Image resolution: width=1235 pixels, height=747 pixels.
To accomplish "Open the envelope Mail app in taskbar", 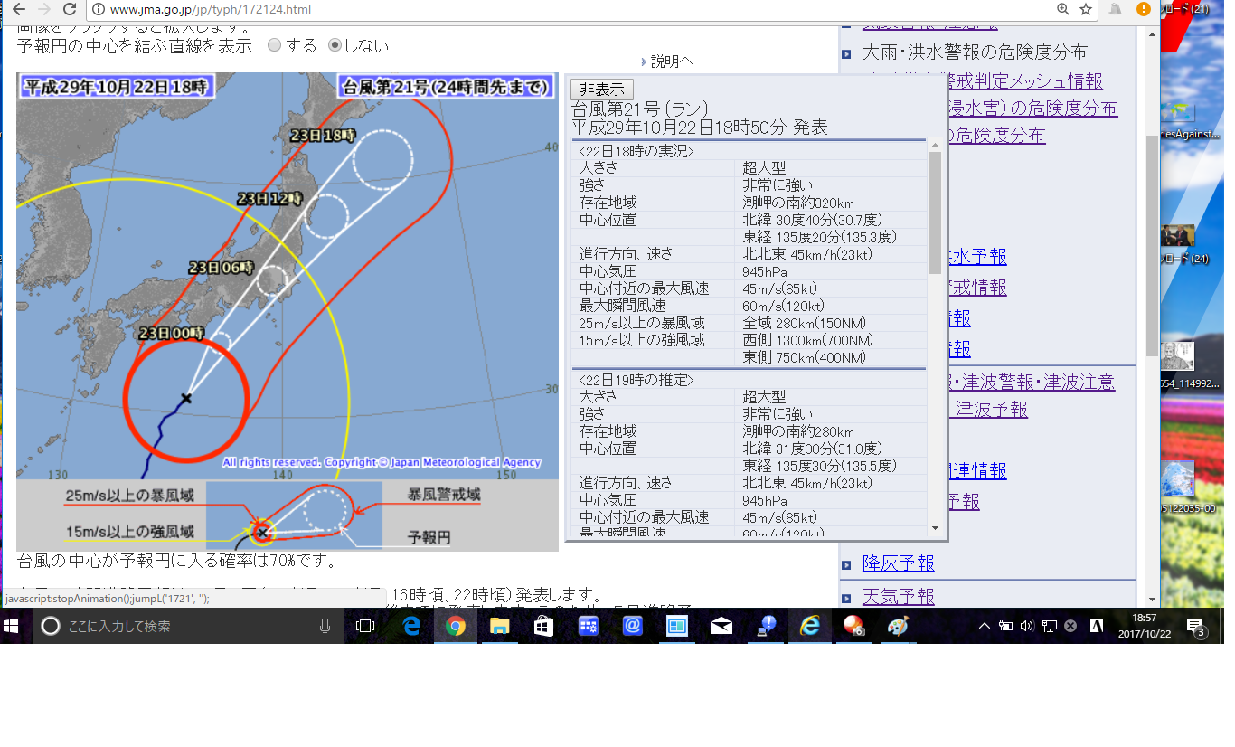I will (x=721, y=626).
